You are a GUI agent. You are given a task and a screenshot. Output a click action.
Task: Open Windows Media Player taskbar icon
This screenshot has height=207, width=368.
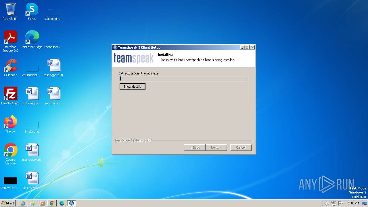tap(42, 203)
